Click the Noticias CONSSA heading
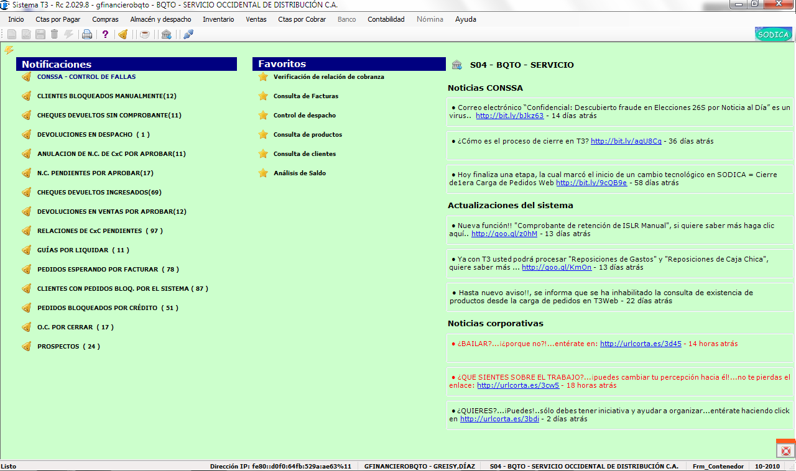Image resolution: width=796 pixels, height=471 pixels. point(486,88)
